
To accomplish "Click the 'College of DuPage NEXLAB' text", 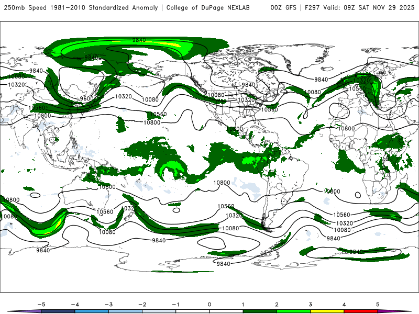I will coord(208,7).
